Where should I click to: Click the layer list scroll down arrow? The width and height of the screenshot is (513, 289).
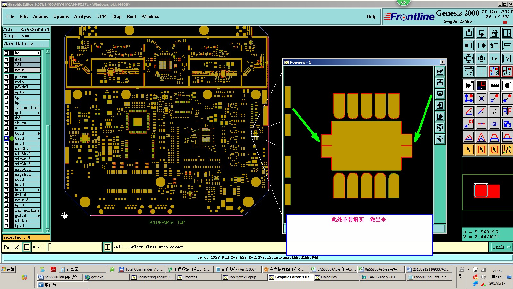[48, 230]
